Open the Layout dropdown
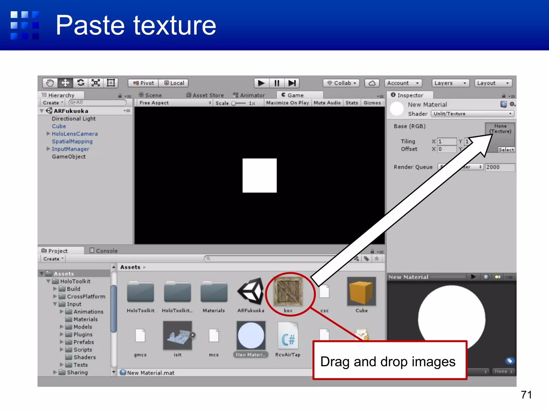549x412 pixels. [x=493, y=83]
